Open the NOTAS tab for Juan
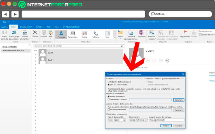The image size is (215, 134). pyautogui.click(x=144, y=68)
